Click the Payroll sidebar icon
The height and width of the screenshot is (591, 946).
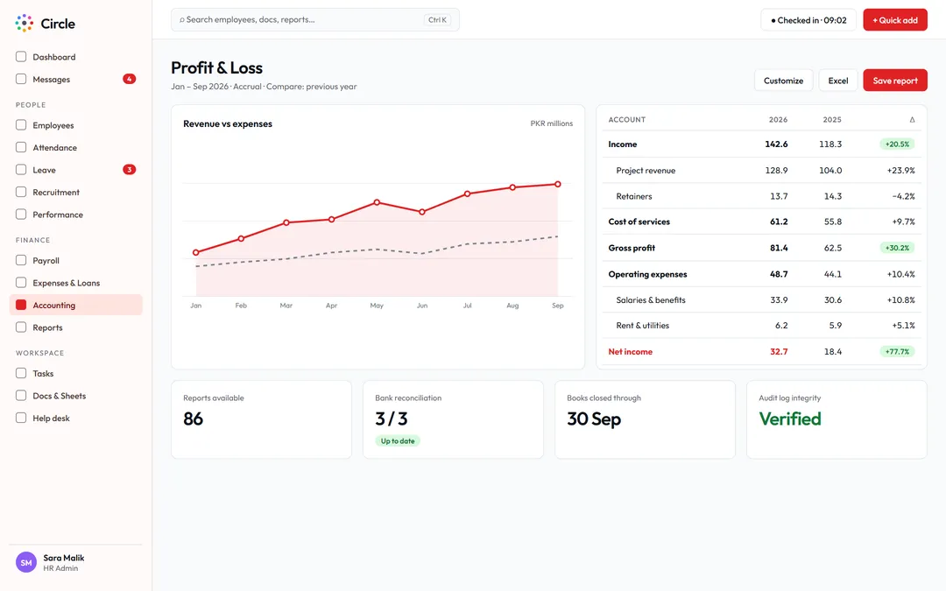click(21, 260)
